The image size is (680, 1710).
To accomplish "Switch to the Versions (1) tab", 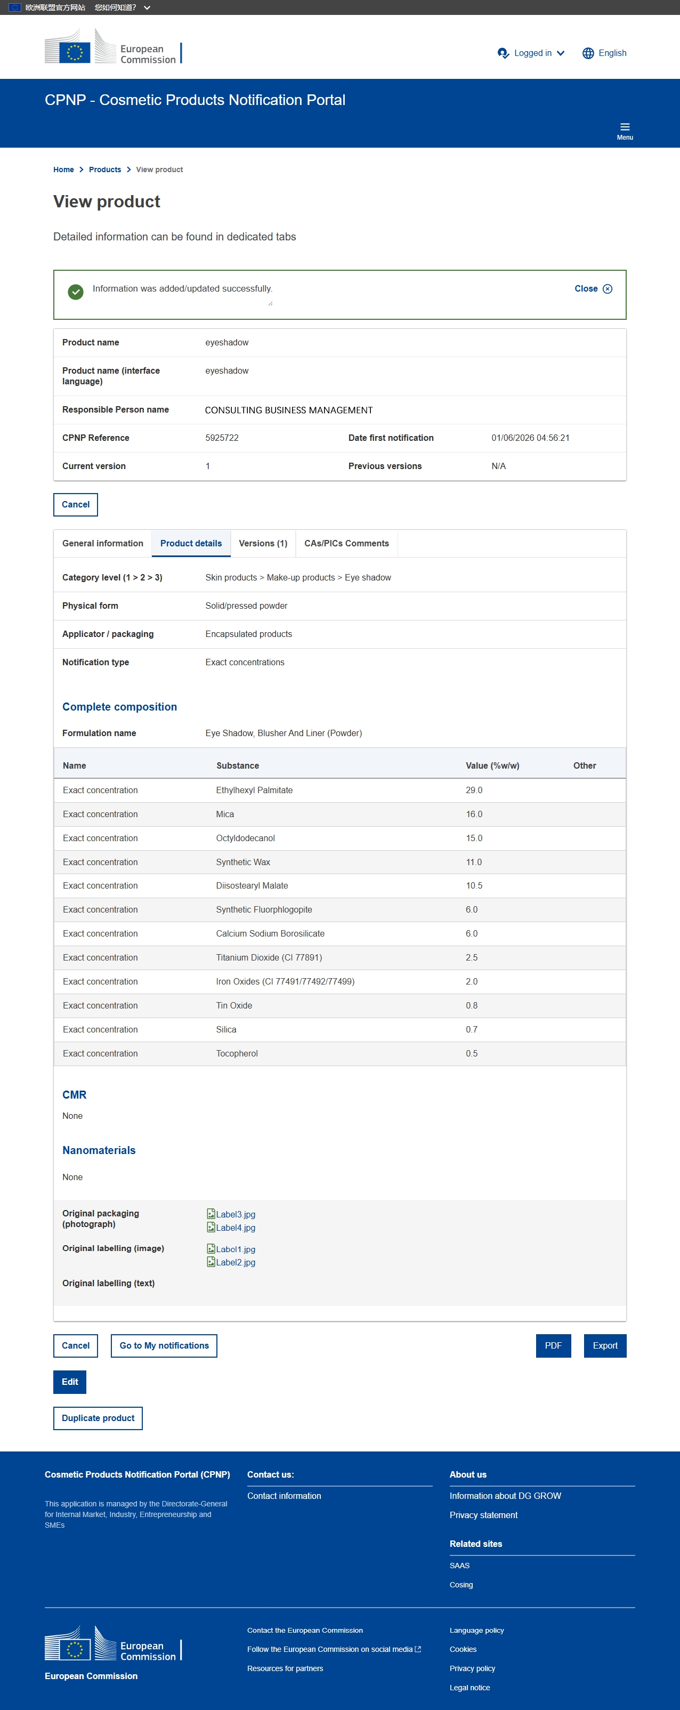I will pos(263,543).
